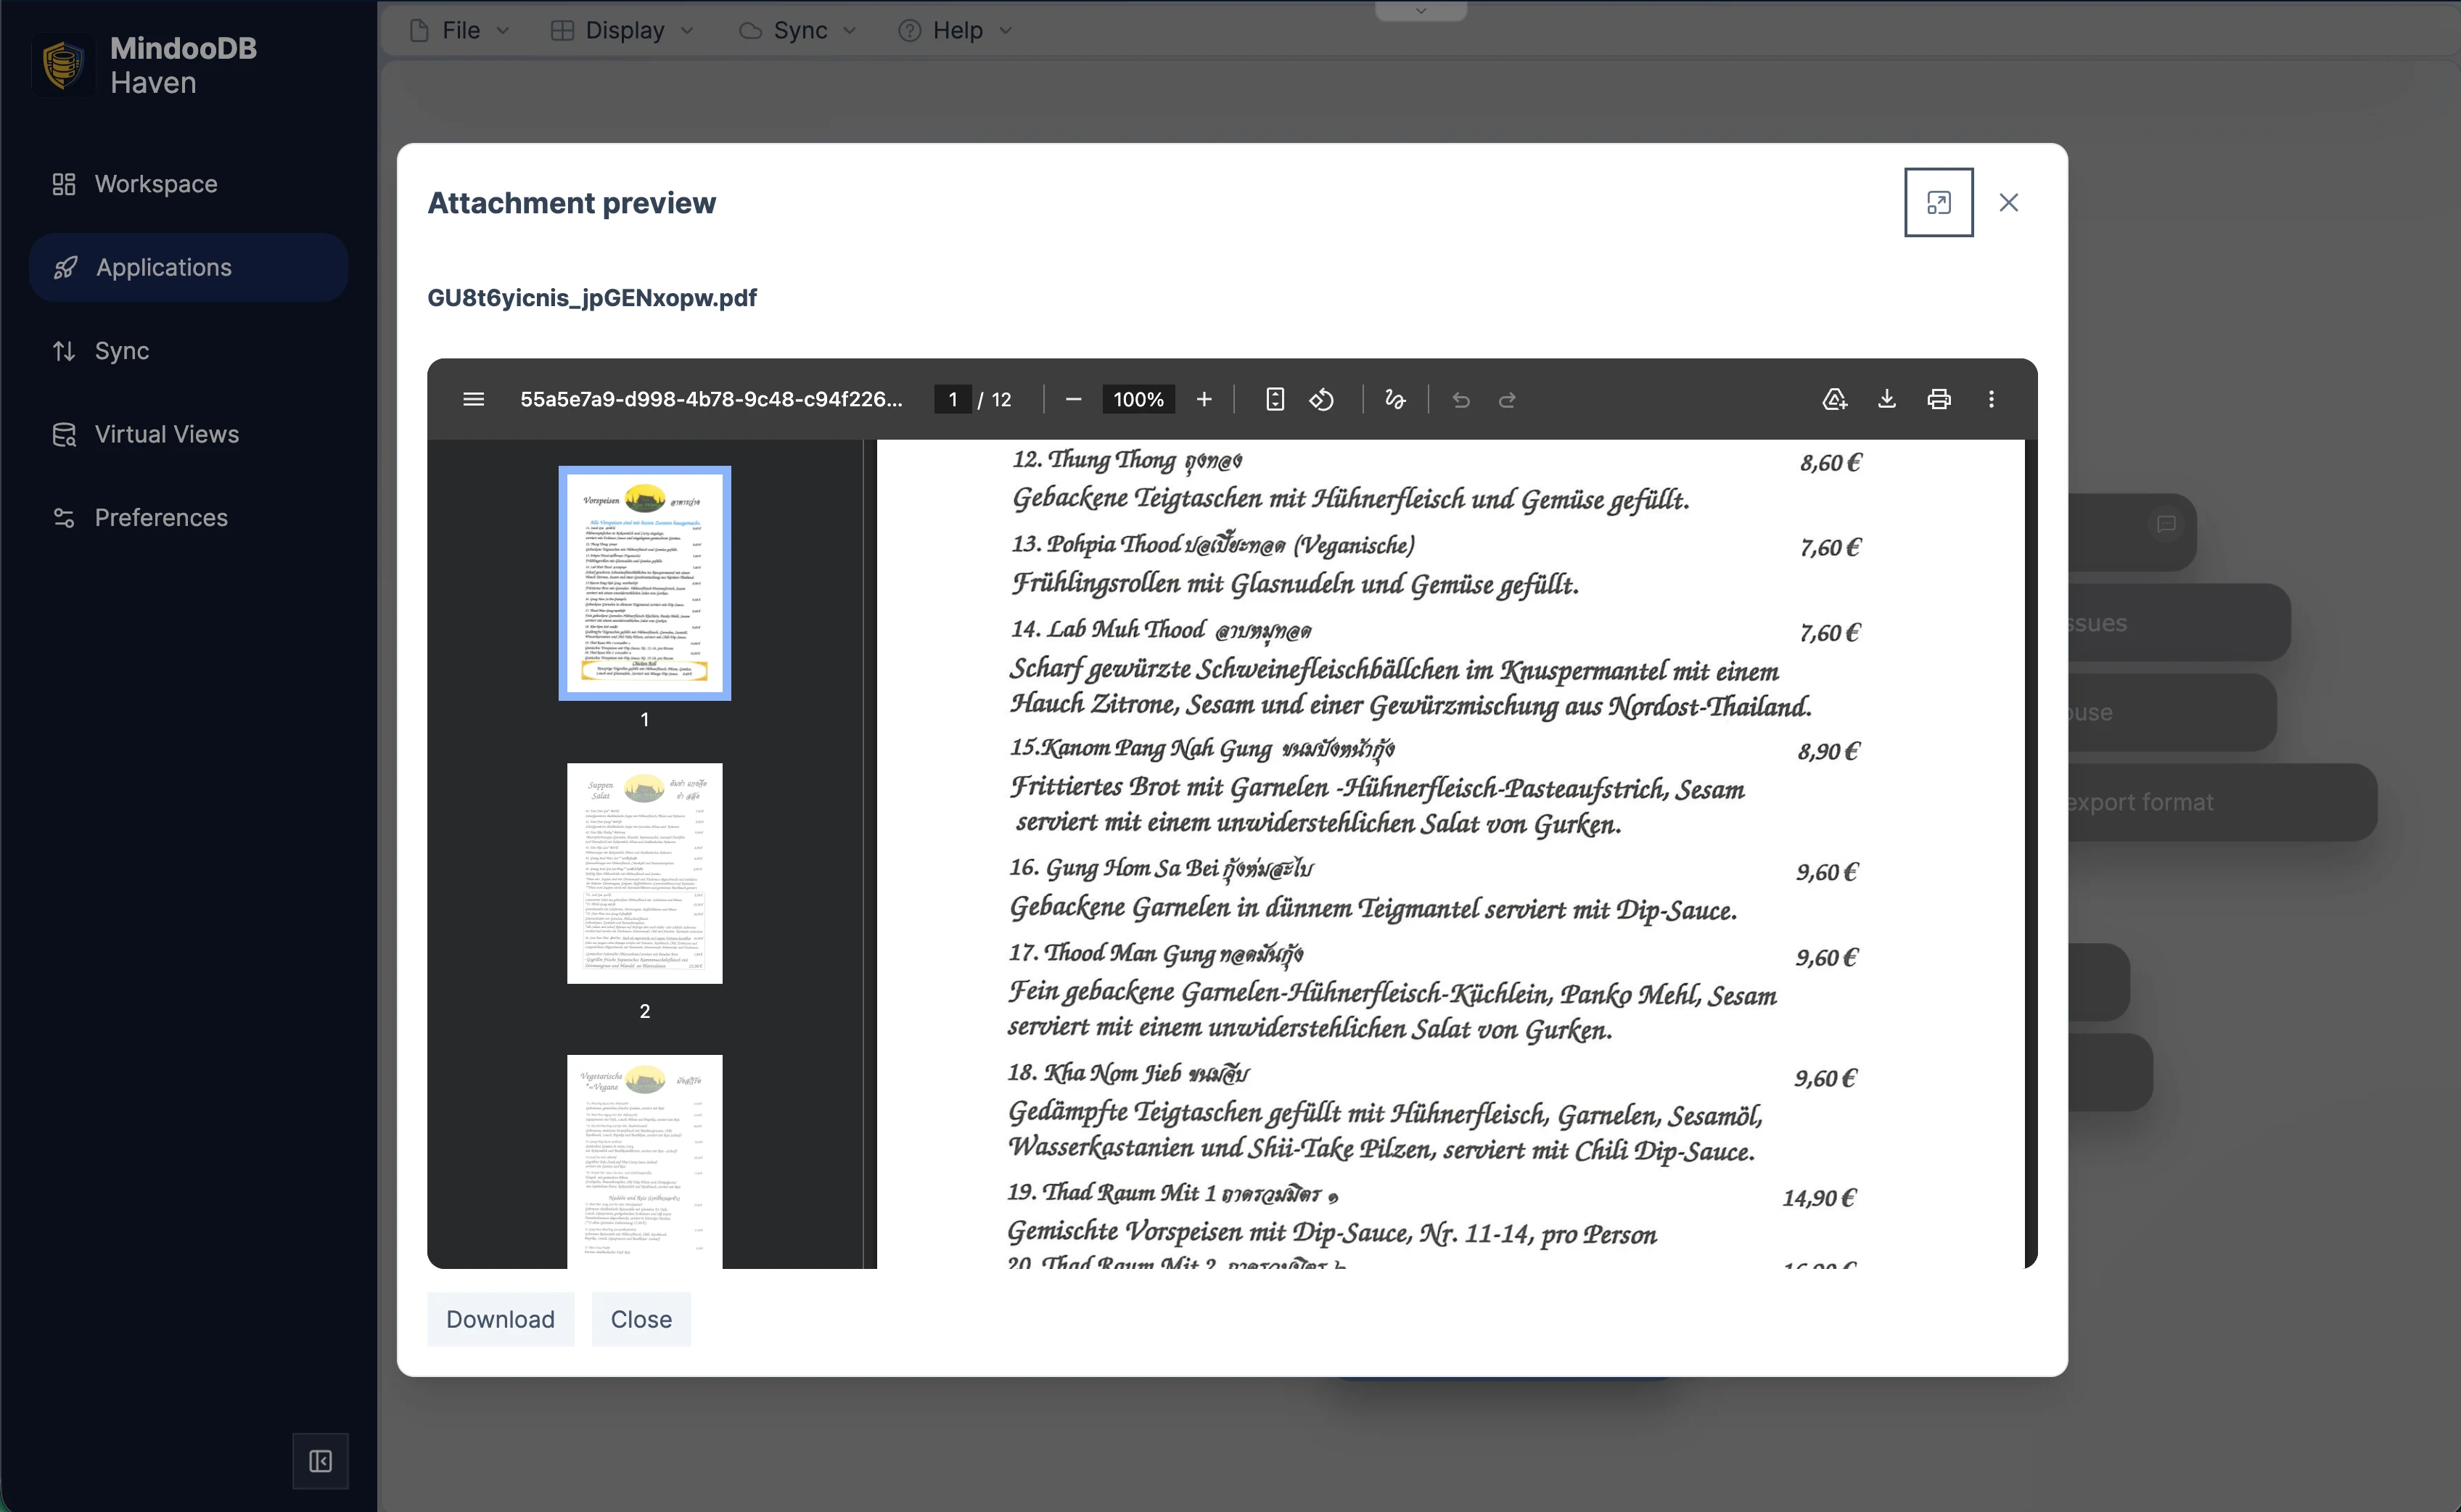
Task: Open the File menu dropdown
Action: (x=458, y=30)
